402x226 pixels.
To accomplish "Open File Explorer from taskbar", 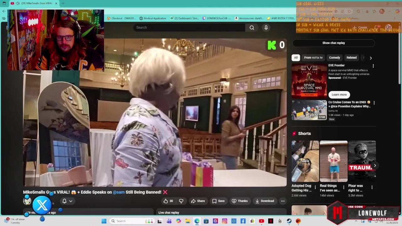I will (187, 221).
